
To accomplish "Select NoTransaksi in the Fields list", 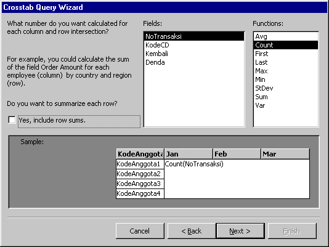I will [x=194, y=36].
